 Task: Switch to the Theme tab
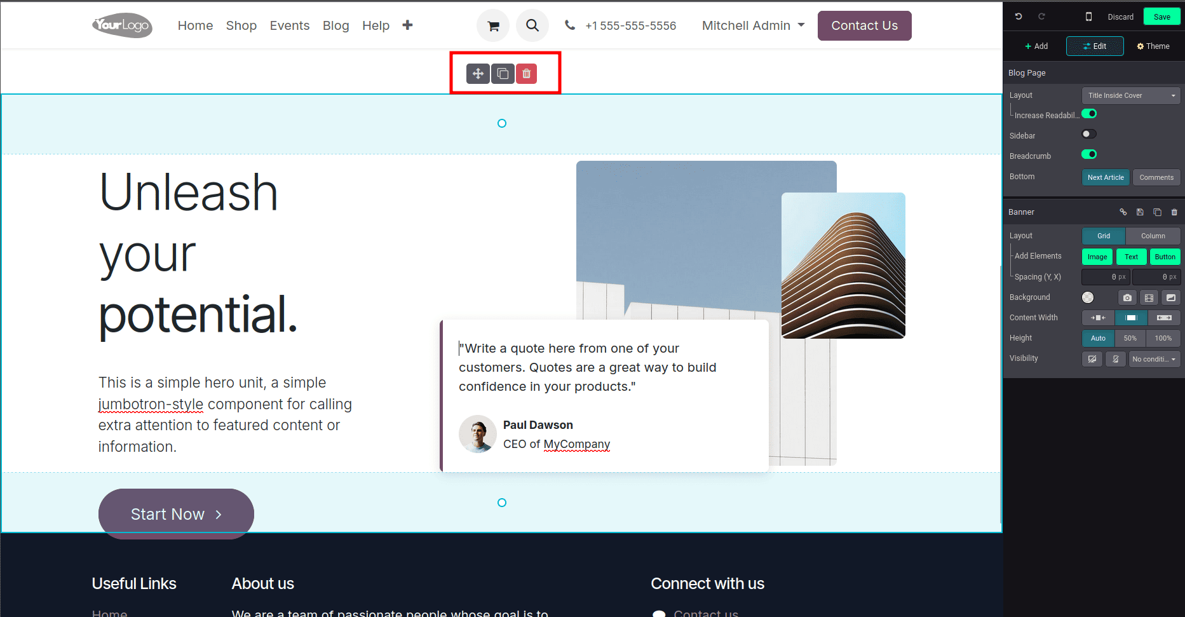[1153, 46]
